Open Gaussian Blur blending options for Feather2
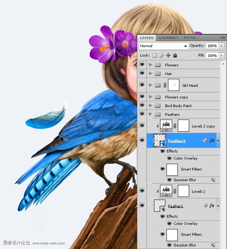 [214, 180]
